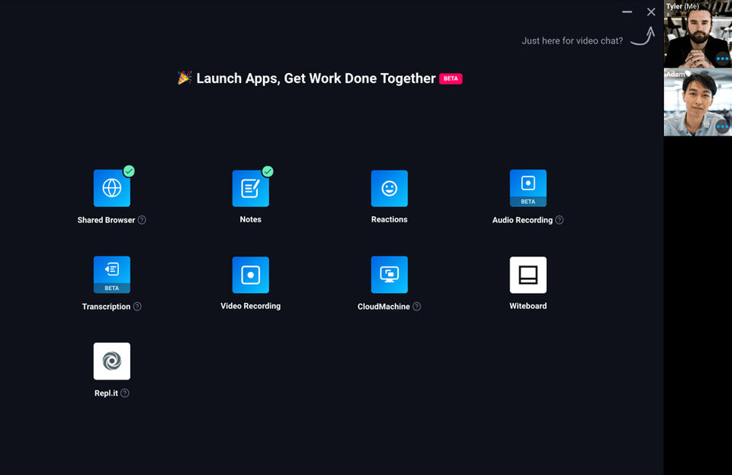
Task: Show help for Shared Browser
Action: pyautogui.click(x=142, y=220)
